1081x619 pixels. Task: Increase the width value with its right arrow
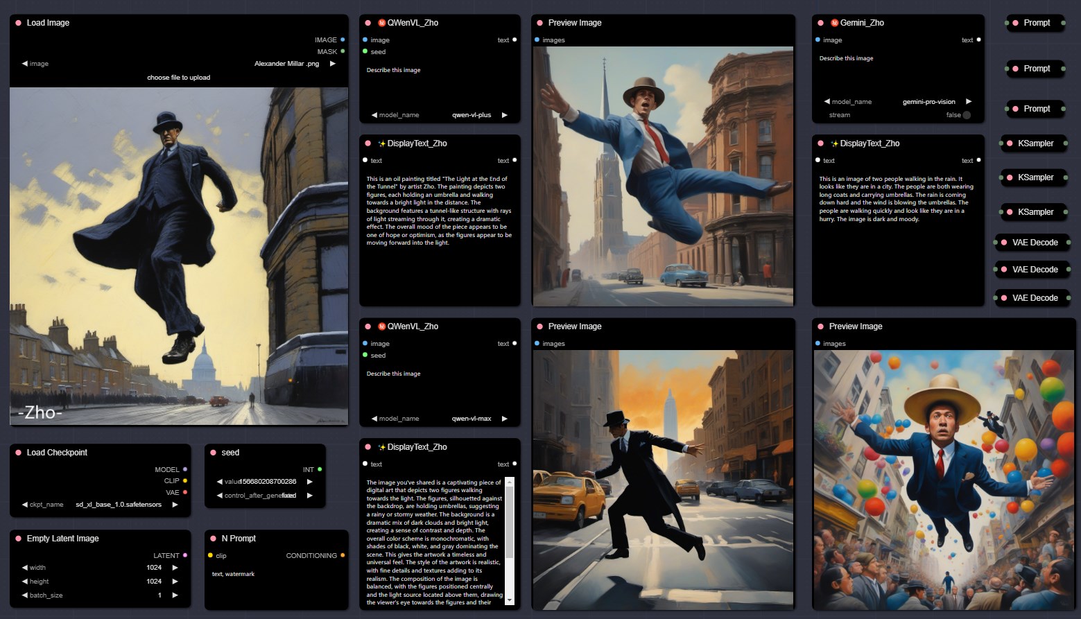[x=175, y=568]
